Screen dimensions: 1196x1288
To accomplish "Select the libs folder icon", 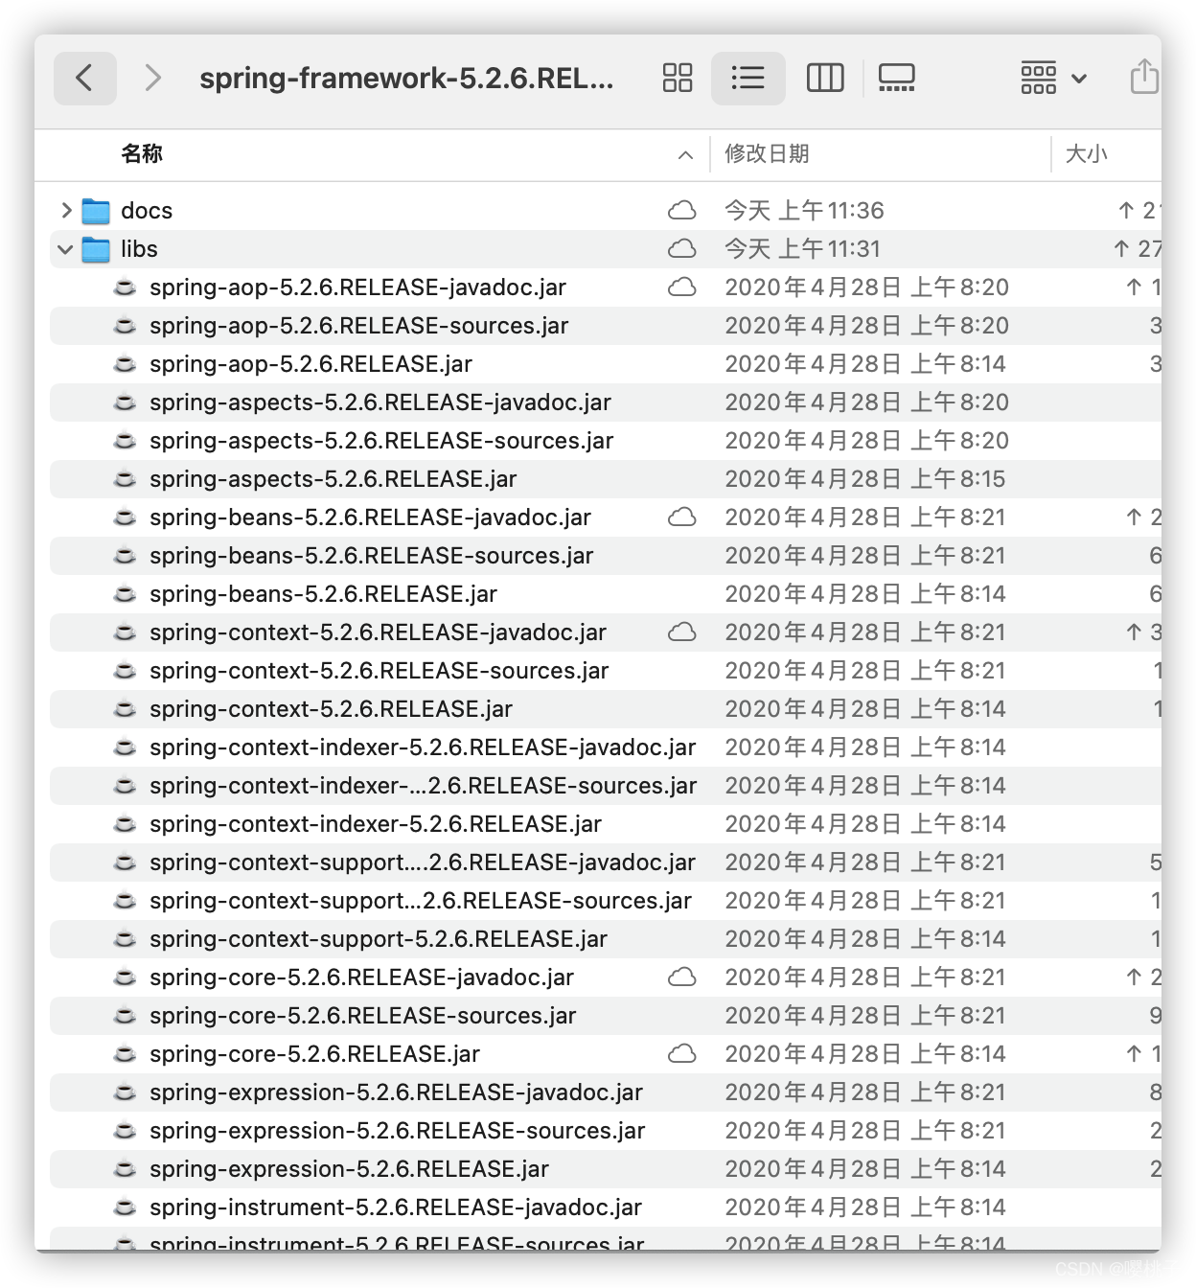I will point(96,249).
